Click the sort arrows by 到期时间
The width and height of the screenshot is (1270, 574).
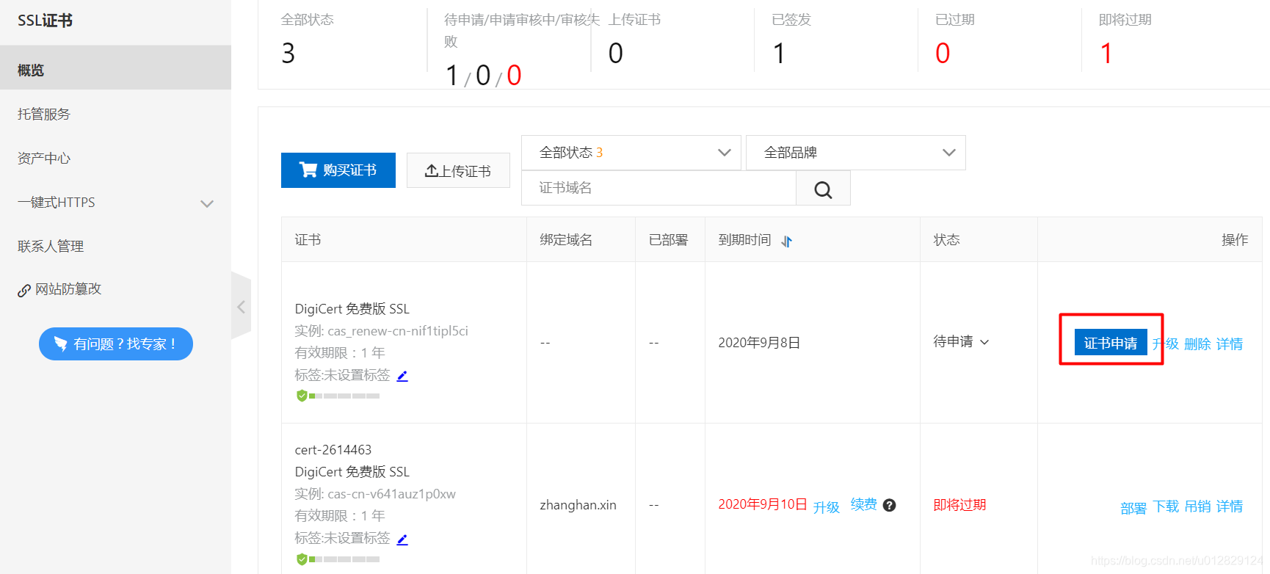pos(787,241)
